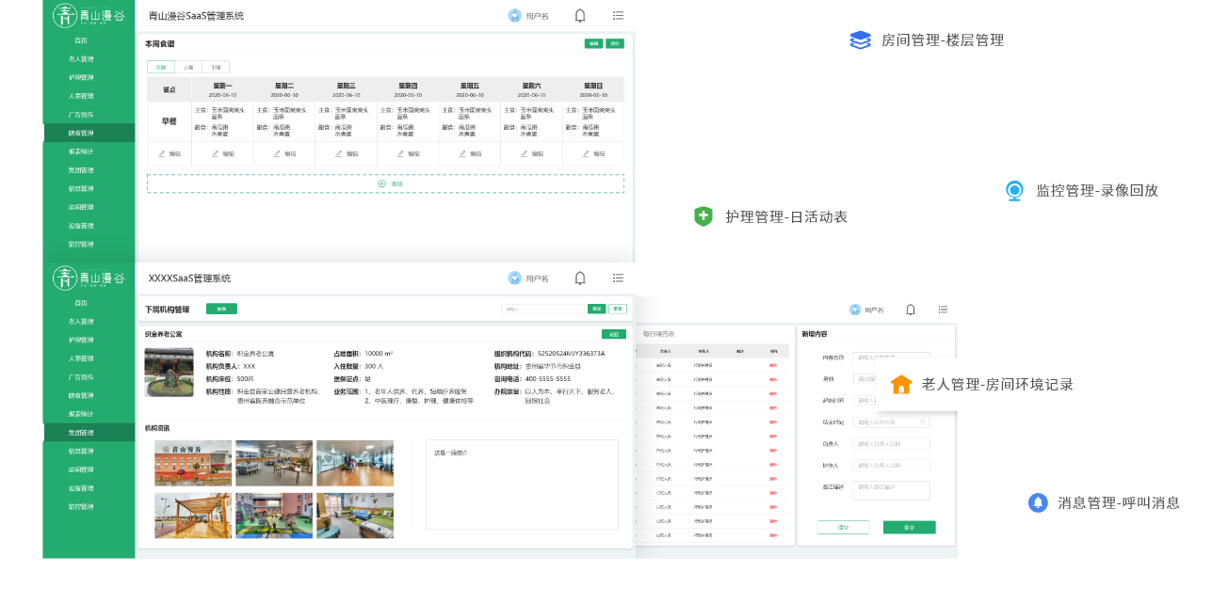Click the green shield icon beside 护理管理-日活动表

click(703, 216)
